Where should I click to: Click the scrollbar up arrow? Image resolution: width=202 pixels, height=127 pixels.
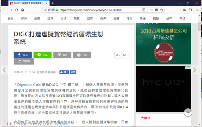coord(199,15)
